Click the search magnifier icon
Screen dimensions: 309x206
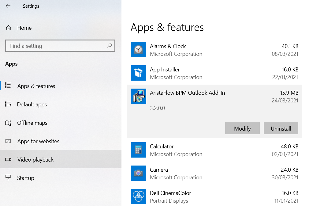pos(109,46)
